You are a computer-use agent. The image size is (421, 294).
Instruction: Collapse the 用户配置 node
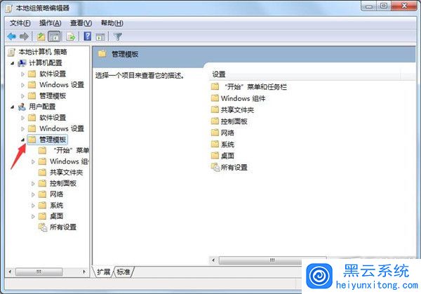(13, 107)
